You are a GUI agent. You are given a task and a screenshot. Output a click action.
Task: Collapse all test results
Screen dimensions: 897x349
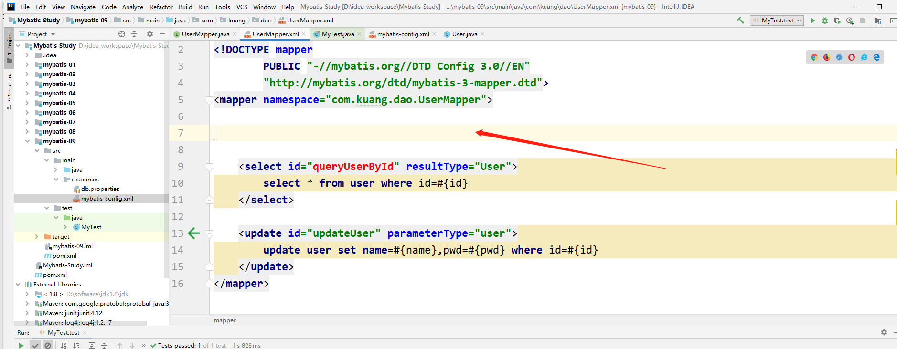[x=104, y=345]
